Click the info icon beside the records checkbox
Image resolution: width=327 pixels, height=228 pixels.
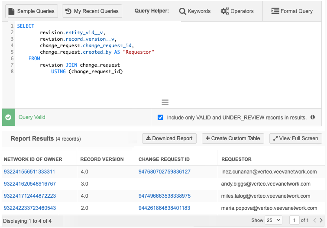pos(313,117)
